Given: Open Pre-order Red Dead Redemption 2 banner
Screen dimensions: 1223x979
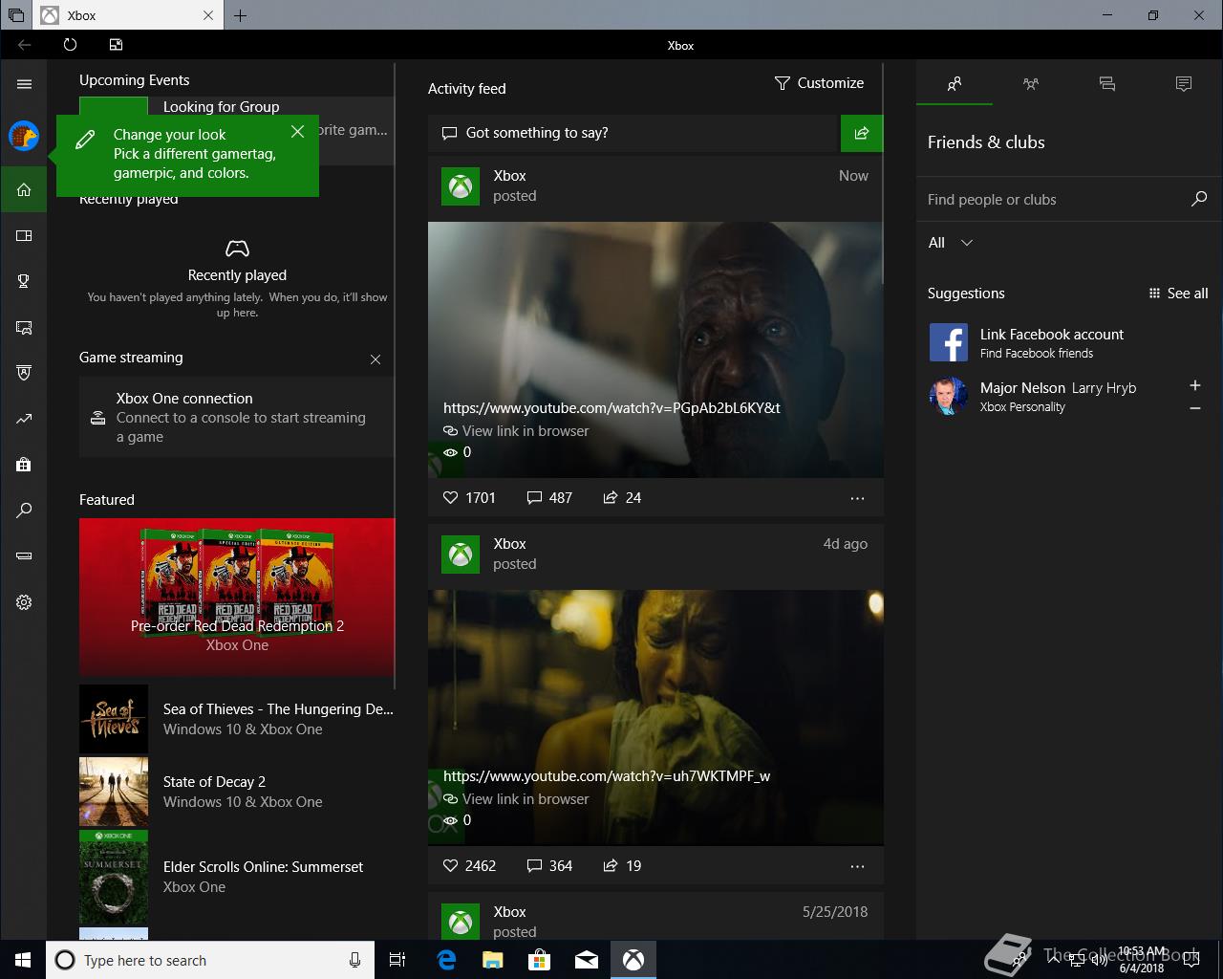Looking at the screenshot, I should click(237, 598).
